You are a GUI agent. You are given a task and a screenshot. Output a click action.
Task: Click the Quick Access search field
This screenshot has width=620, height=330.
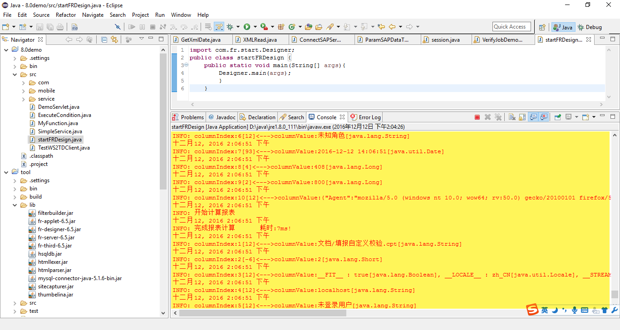[x=512, y=27]
